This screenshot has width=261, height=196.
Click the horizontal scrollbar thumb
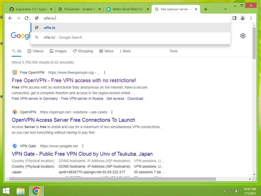pyautogui.click(x=112, y=179)
